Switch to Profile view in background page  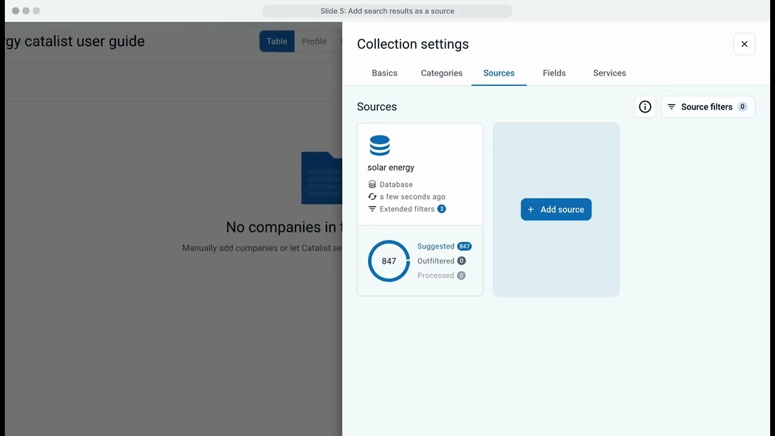pyautogui.click(x=314, y=41)
